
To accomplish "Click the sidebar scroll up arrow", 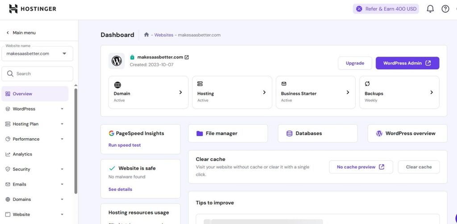I will click(76, 85).
